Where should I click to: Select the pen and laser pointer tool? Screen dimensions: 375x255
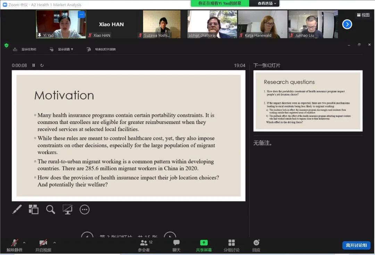point(17,209)
